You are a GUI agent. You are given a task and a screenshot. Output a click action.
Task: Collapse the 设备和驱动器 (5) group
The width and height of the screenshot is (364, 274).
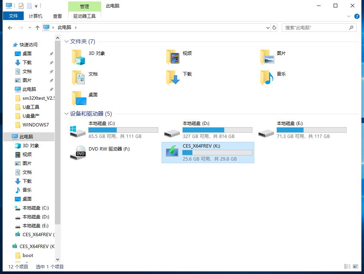(66, 114)
